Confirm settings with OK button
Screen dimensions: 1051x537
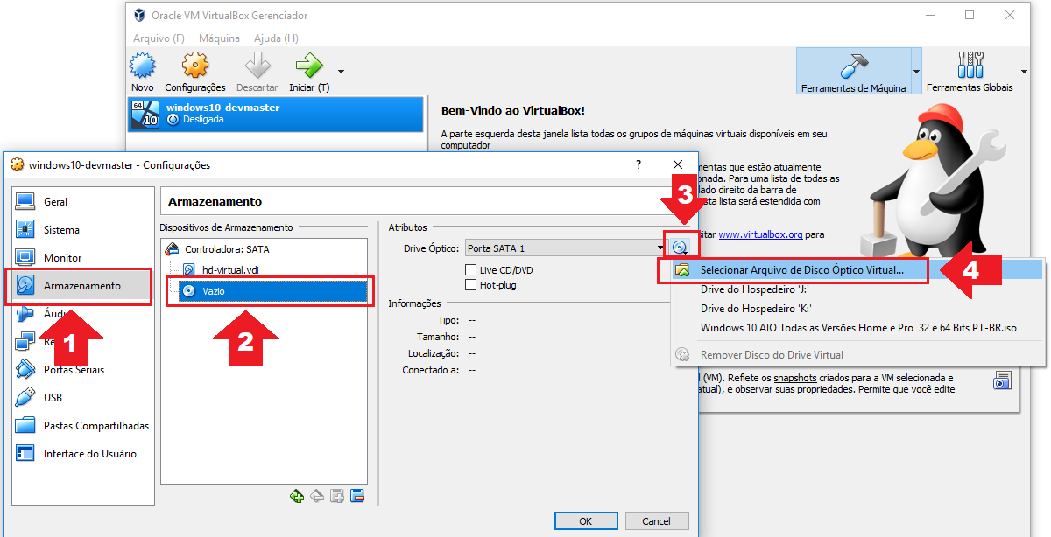pos(586,521)
